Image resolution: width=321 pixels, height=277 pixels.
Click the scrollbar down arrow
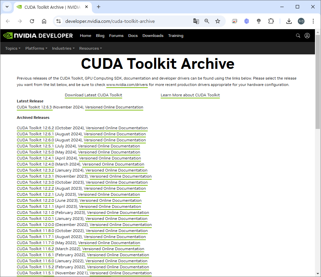[318, 274]
